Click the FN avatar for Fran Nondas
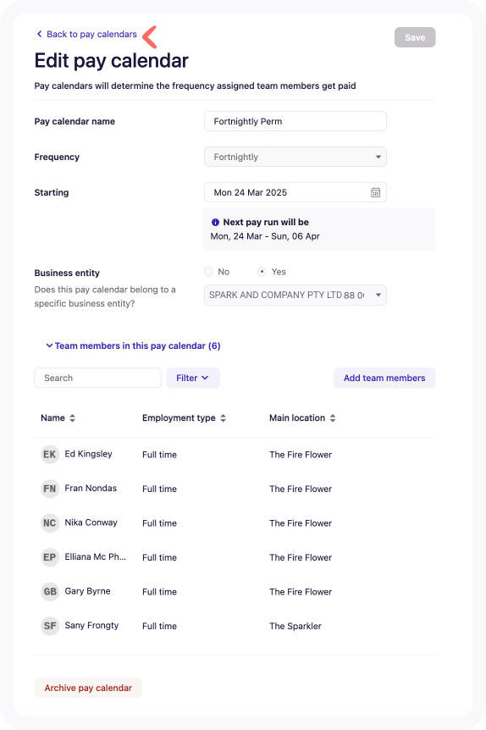 (x=50, y=489)
